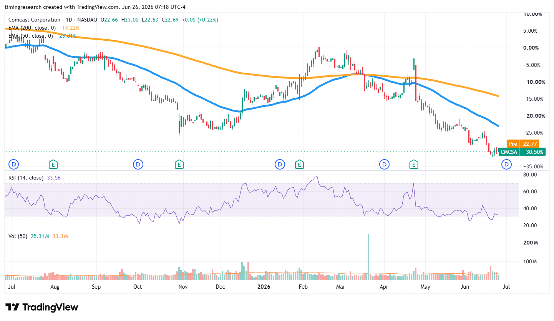Select the dividend D marker at April

(384, 165)
